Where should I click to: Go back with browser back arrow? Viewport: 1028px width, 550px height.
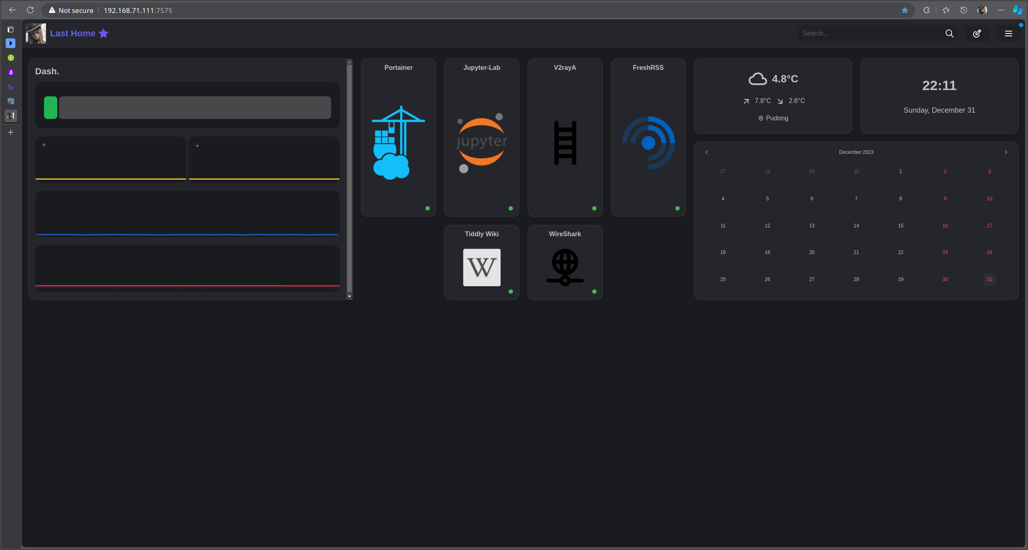[x=13, y=10]
